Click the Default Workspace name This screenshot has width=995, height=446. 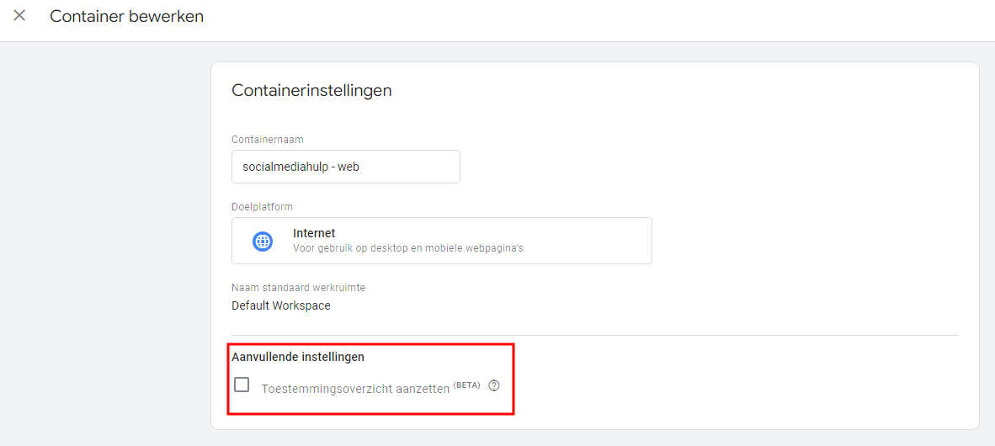click(x=281, y=305)
